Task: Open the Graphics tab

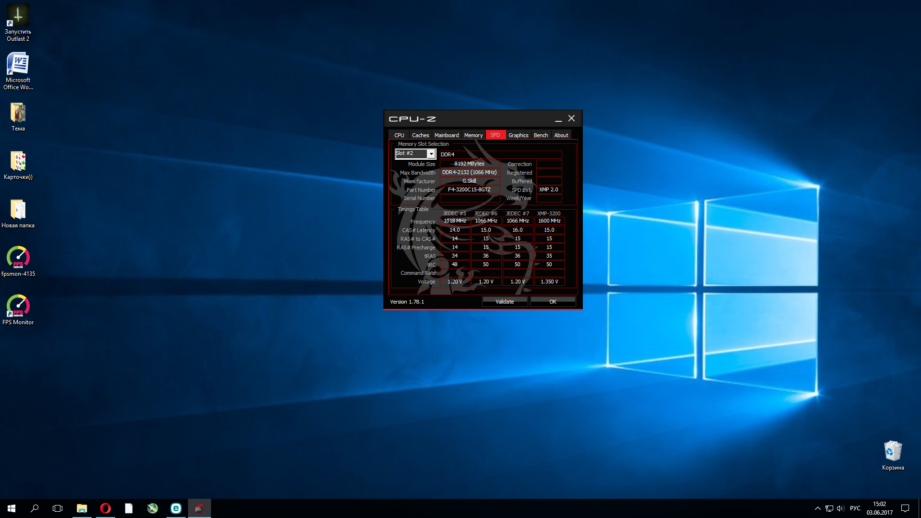Action: [518, 135]
